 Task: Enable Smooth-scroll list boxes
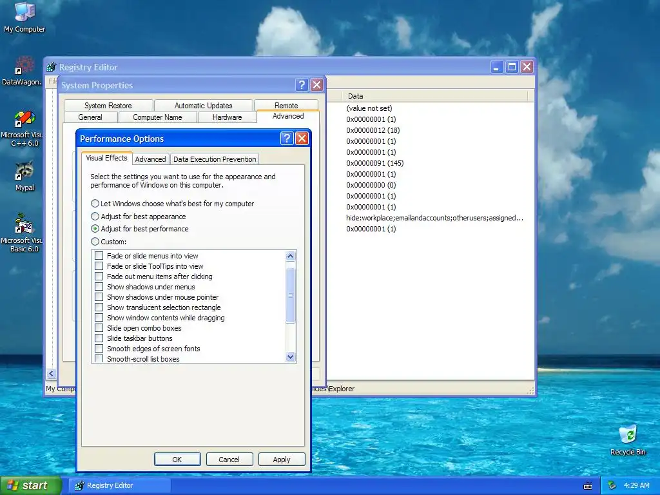(x=99, y=358)
